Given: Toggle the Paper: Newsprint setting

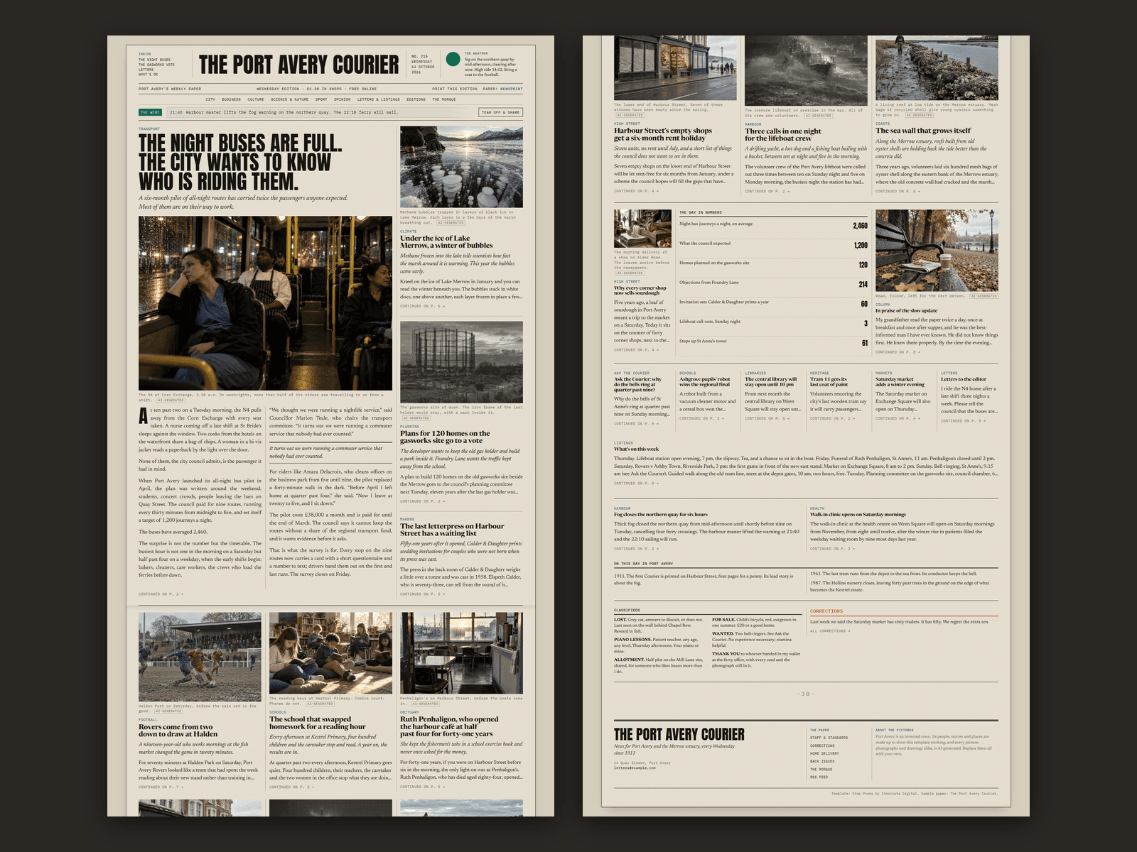Looking at the screenshot, I should tap(502, 89).
